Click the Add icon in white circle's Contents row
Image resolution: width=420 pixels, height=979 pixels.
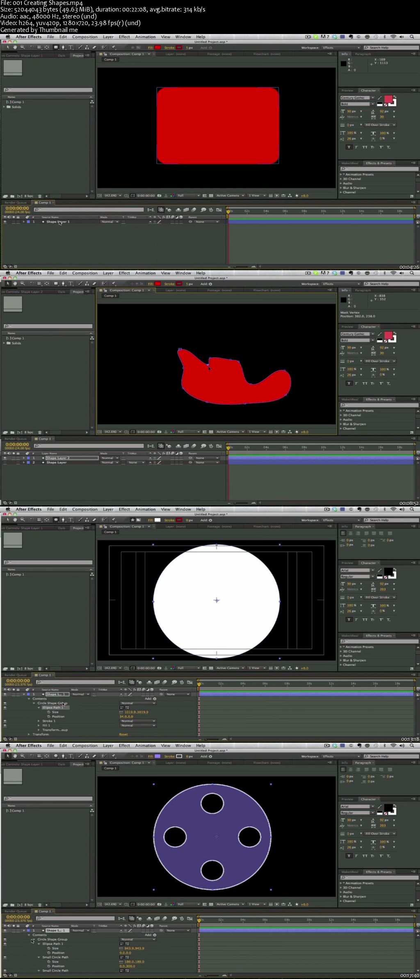(155, 698)
